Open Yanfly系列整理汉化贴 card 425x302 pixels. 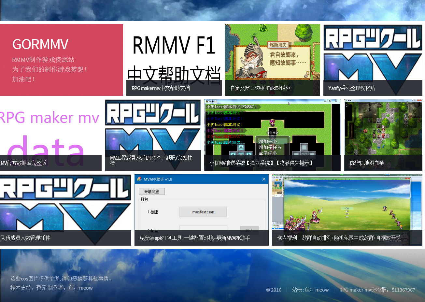pos(373,60)
